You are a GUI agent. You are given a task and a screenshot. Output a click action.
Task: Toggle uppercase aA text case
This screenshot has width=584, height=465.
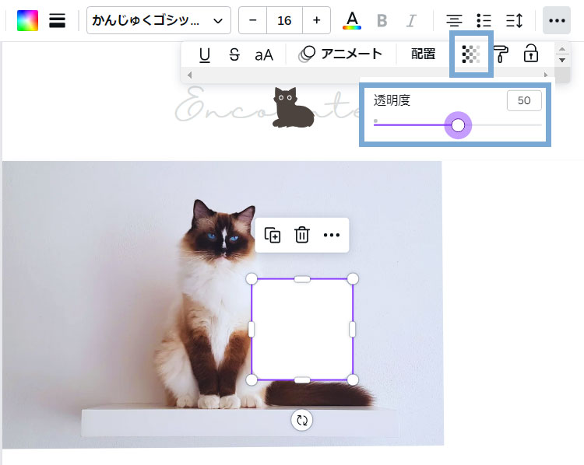[x=264, y=55]
